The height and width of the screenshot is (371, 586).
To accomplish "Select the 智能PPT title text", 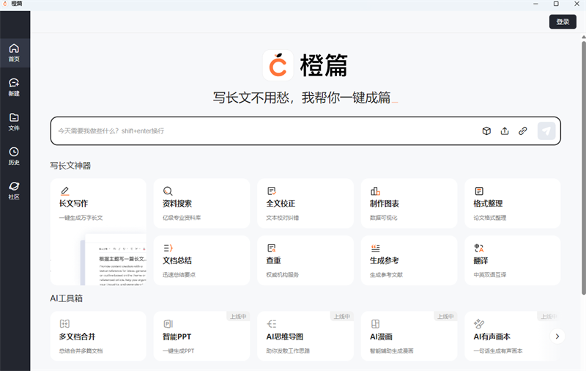I will click(x=177, y=337).
